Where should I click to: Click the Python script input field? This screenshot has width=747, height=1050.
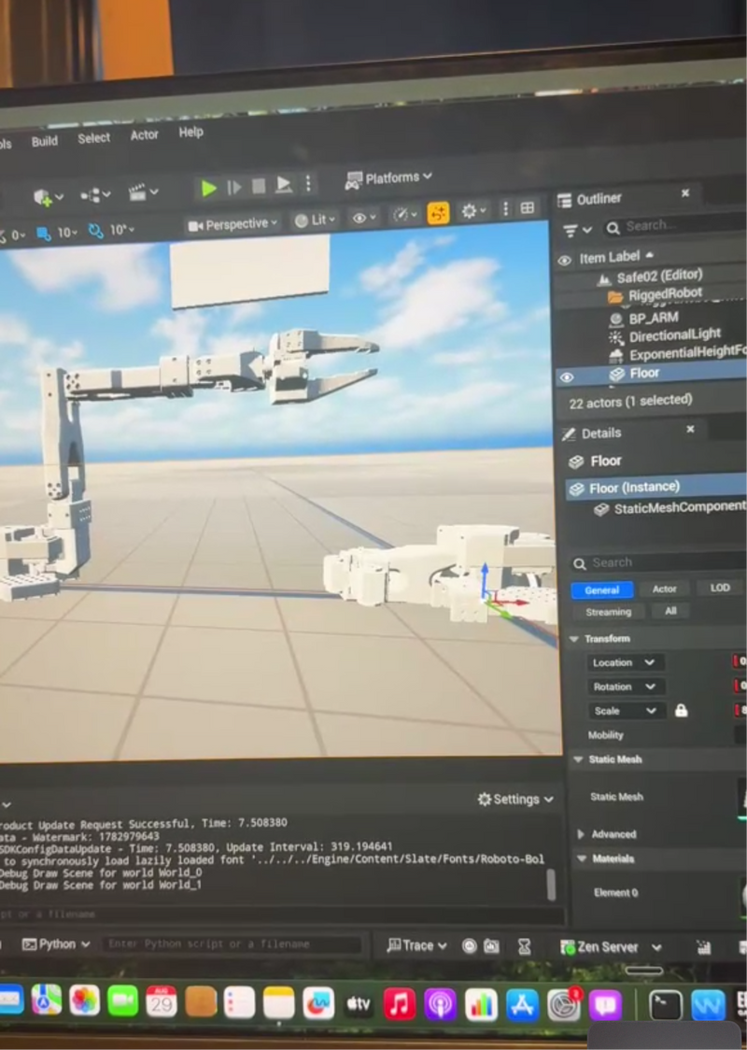(x=231, y=944)
